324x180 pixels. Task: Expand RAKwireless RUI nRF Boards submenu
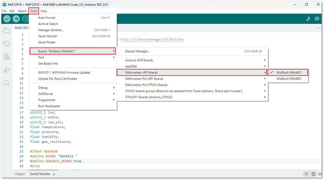point(192,79)
